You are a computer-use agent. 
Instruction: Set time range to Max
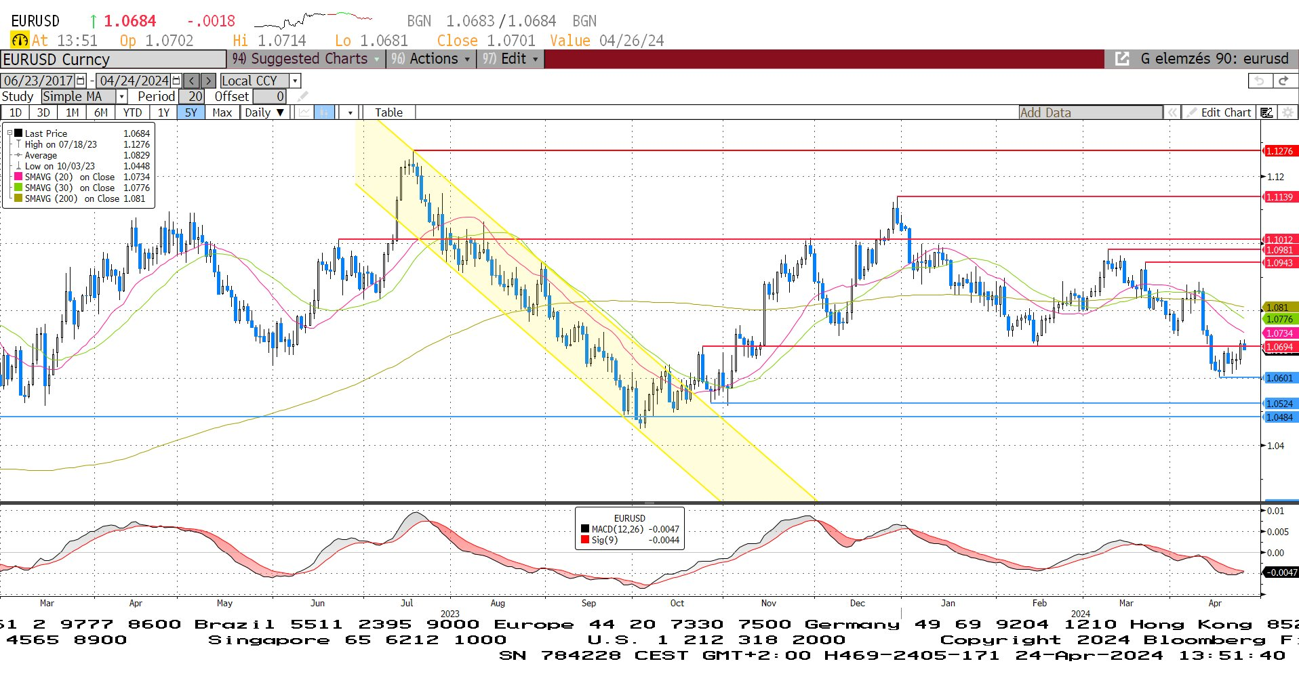[x=222, y=112]
